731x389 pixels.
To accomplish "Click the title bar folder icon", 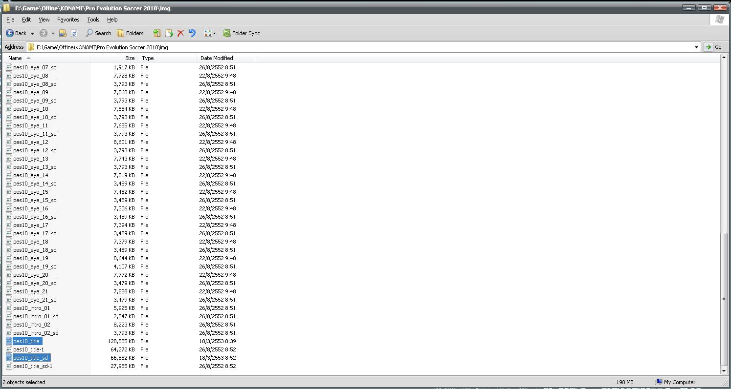I will [6, 8].
